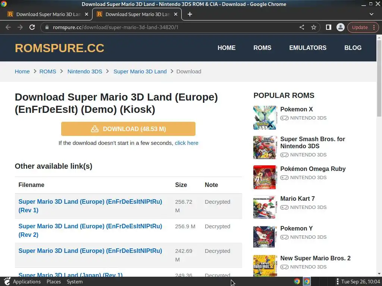The height and width of the screenshot is (286, 382).
Task: Open the tab search dropdown chevron
Action: [x=371, y=15]
